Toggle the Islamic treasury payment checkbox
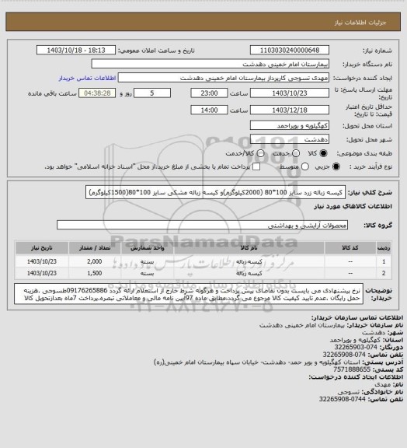 pyautogui.click(x=256, y=166)
